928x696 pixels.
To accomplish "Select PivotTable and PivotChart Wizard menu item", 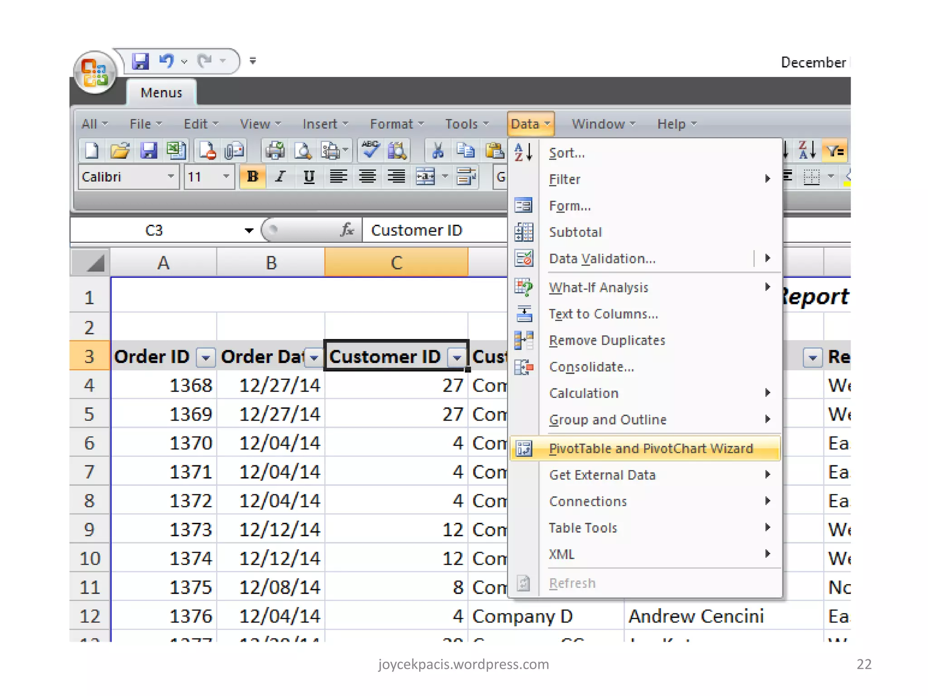I will coord(650,449).
